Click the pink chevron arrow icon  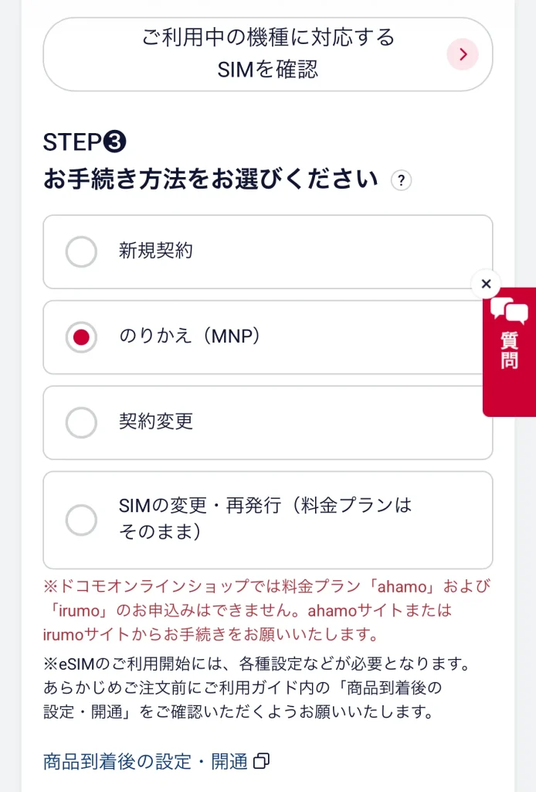coord(463,54)
